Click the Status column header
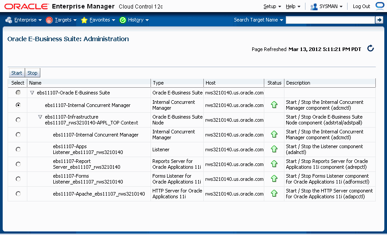The height and width of the screenshot is (235, 387). [274, 83]
